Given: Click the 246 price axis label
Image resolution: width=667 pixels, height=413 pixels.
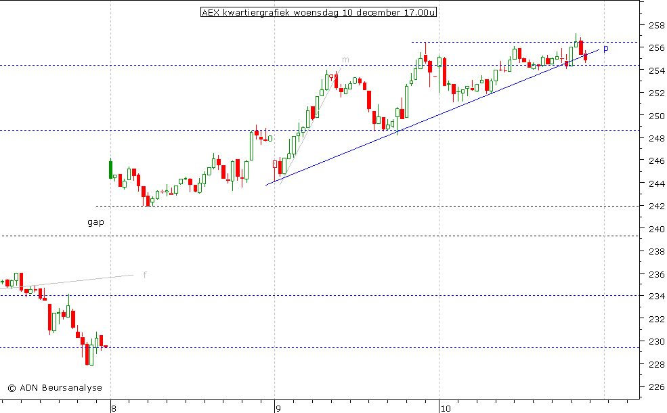Looking at the screenshot, I should (656, 160).
